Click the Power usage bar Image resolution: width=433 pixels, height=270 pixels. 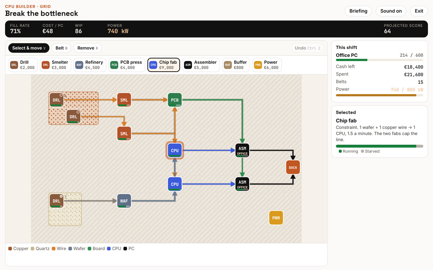(x=380, y=95)
